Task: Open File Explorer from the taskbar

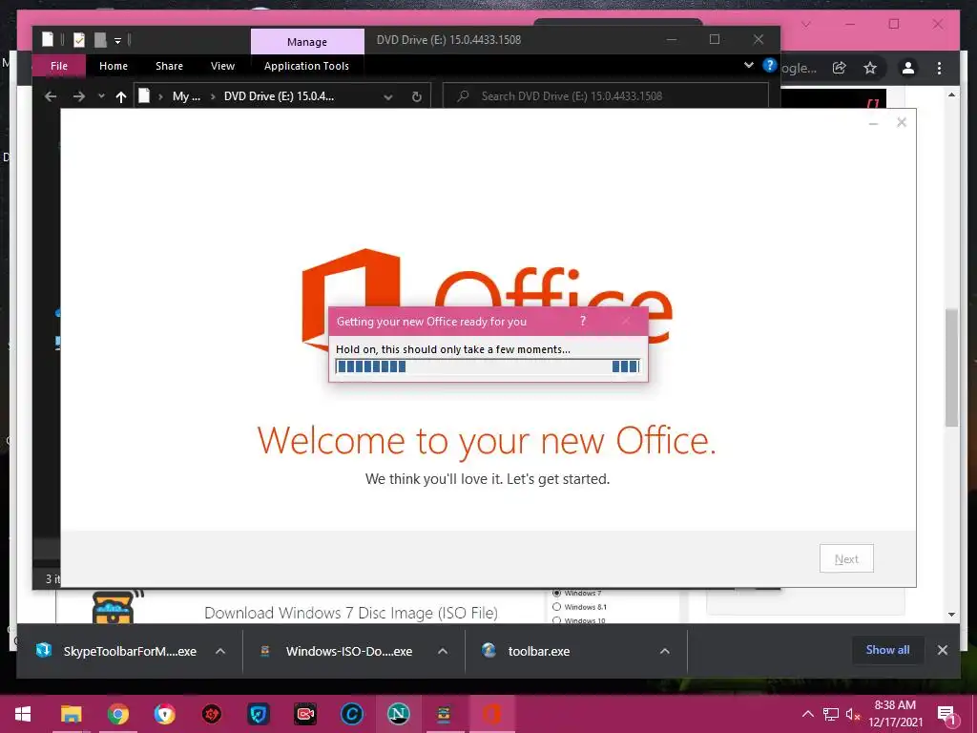Action: point(71,714)
